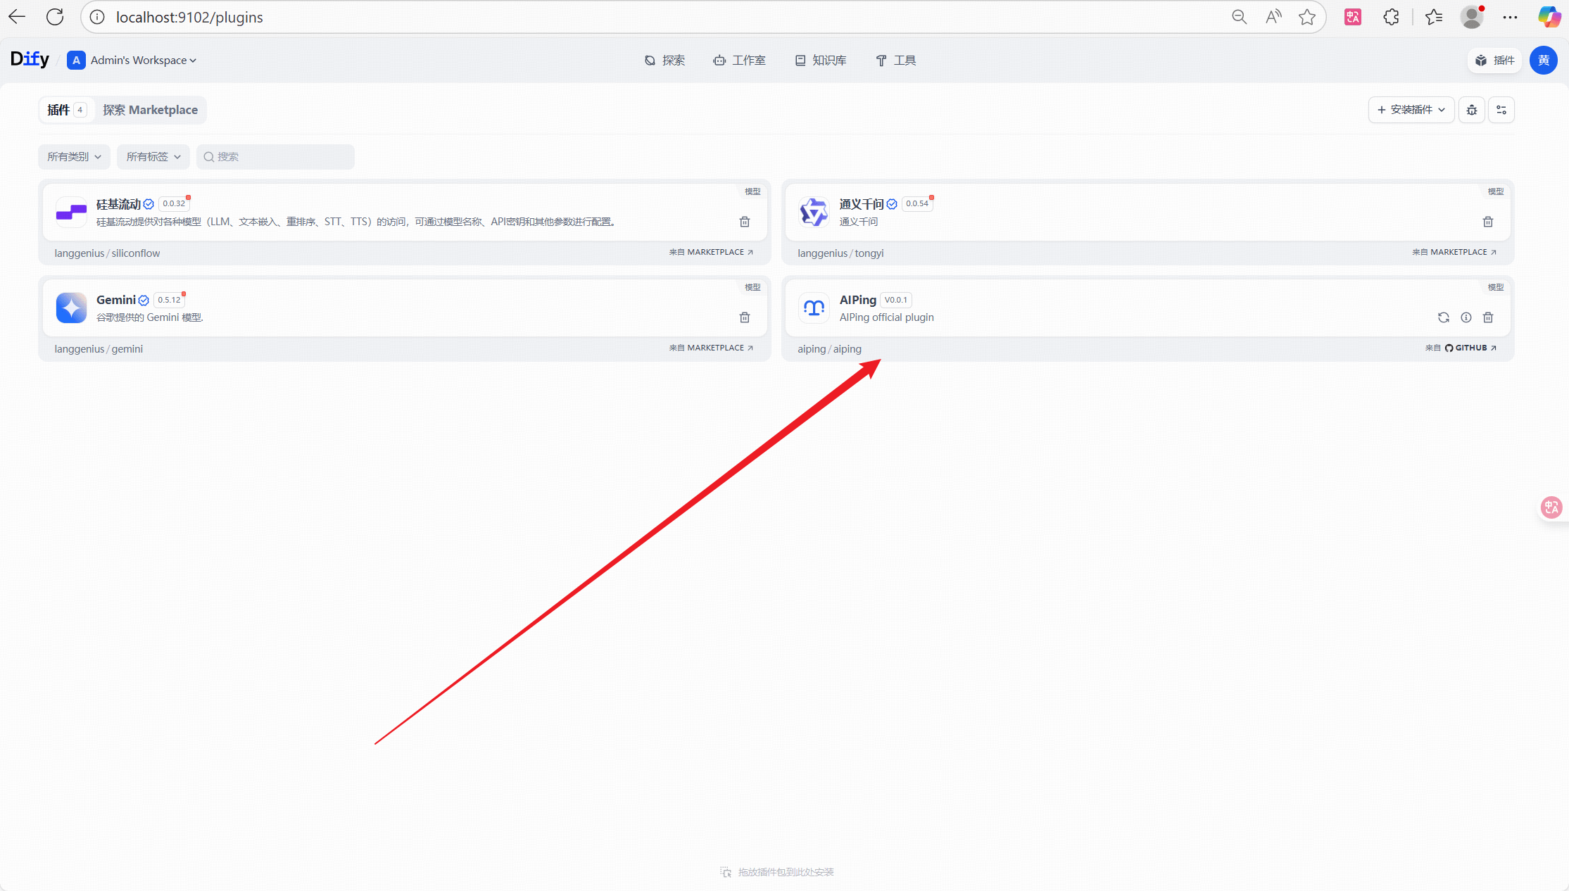Open the AIPing plugin info icon
The width and height of the screenshot is (1569, 891).
tap(1466, 317)
